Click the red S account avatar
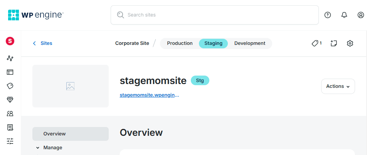Screen dimensions: 367x155 (10, 41)
